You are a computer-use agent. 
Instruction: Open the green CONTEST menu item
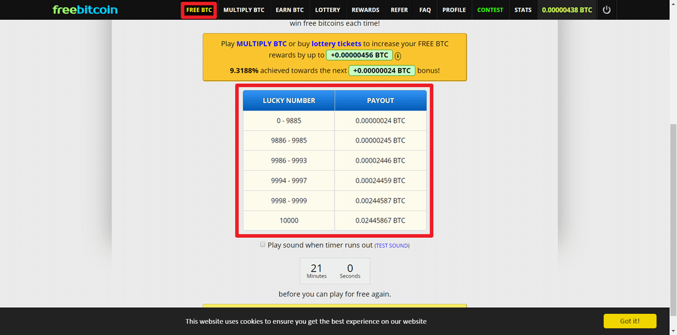click(x=490, y=10)
